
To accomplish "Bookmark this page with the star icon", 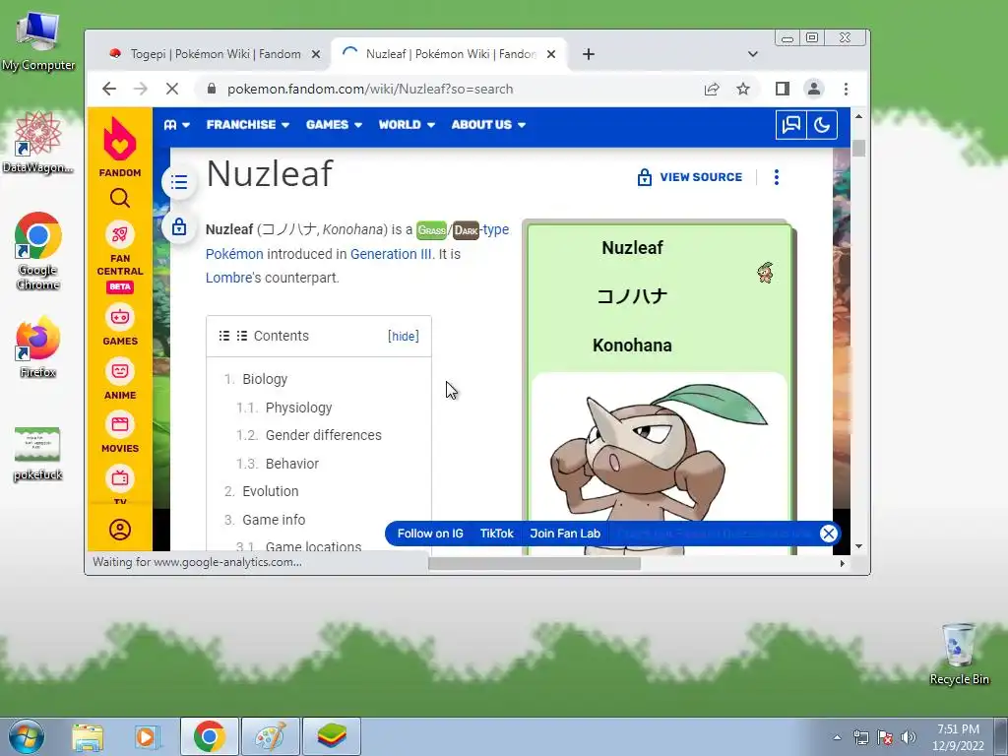I will click(x=743, y=89).
